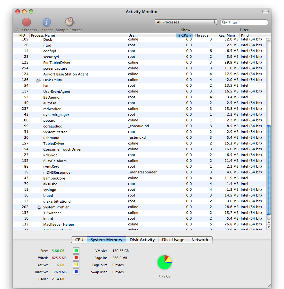
Task: Sort by the PID column header
Action: [21, 35]
